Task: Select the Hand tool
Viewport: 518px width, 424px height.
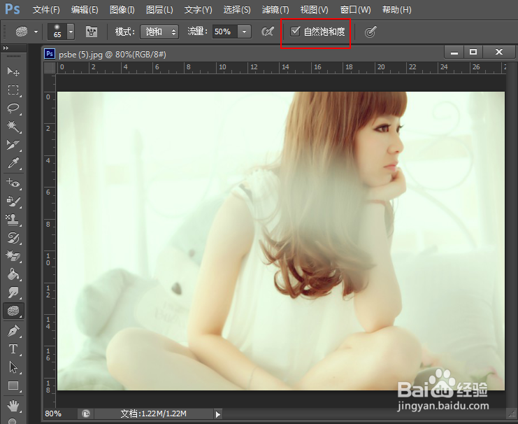Action: click(13, 406)
